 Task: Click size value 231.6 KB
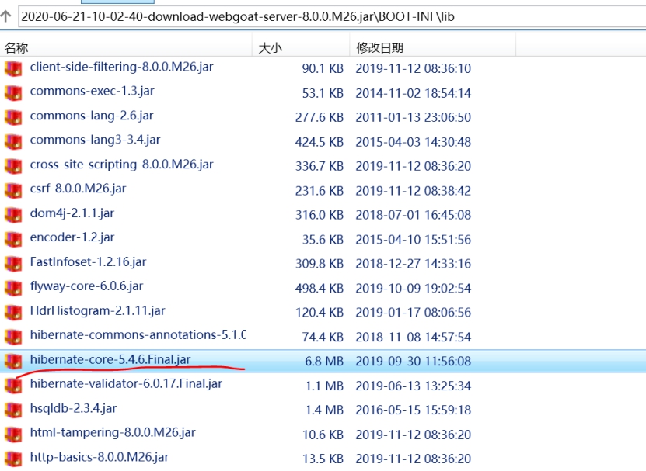pyautogui.click(x=320, y=190)
